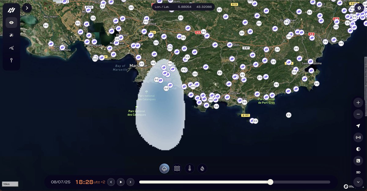This screenshot has height=191, width=367.
Task: Select the humidity overlay icon
Action: pos(202,168)
